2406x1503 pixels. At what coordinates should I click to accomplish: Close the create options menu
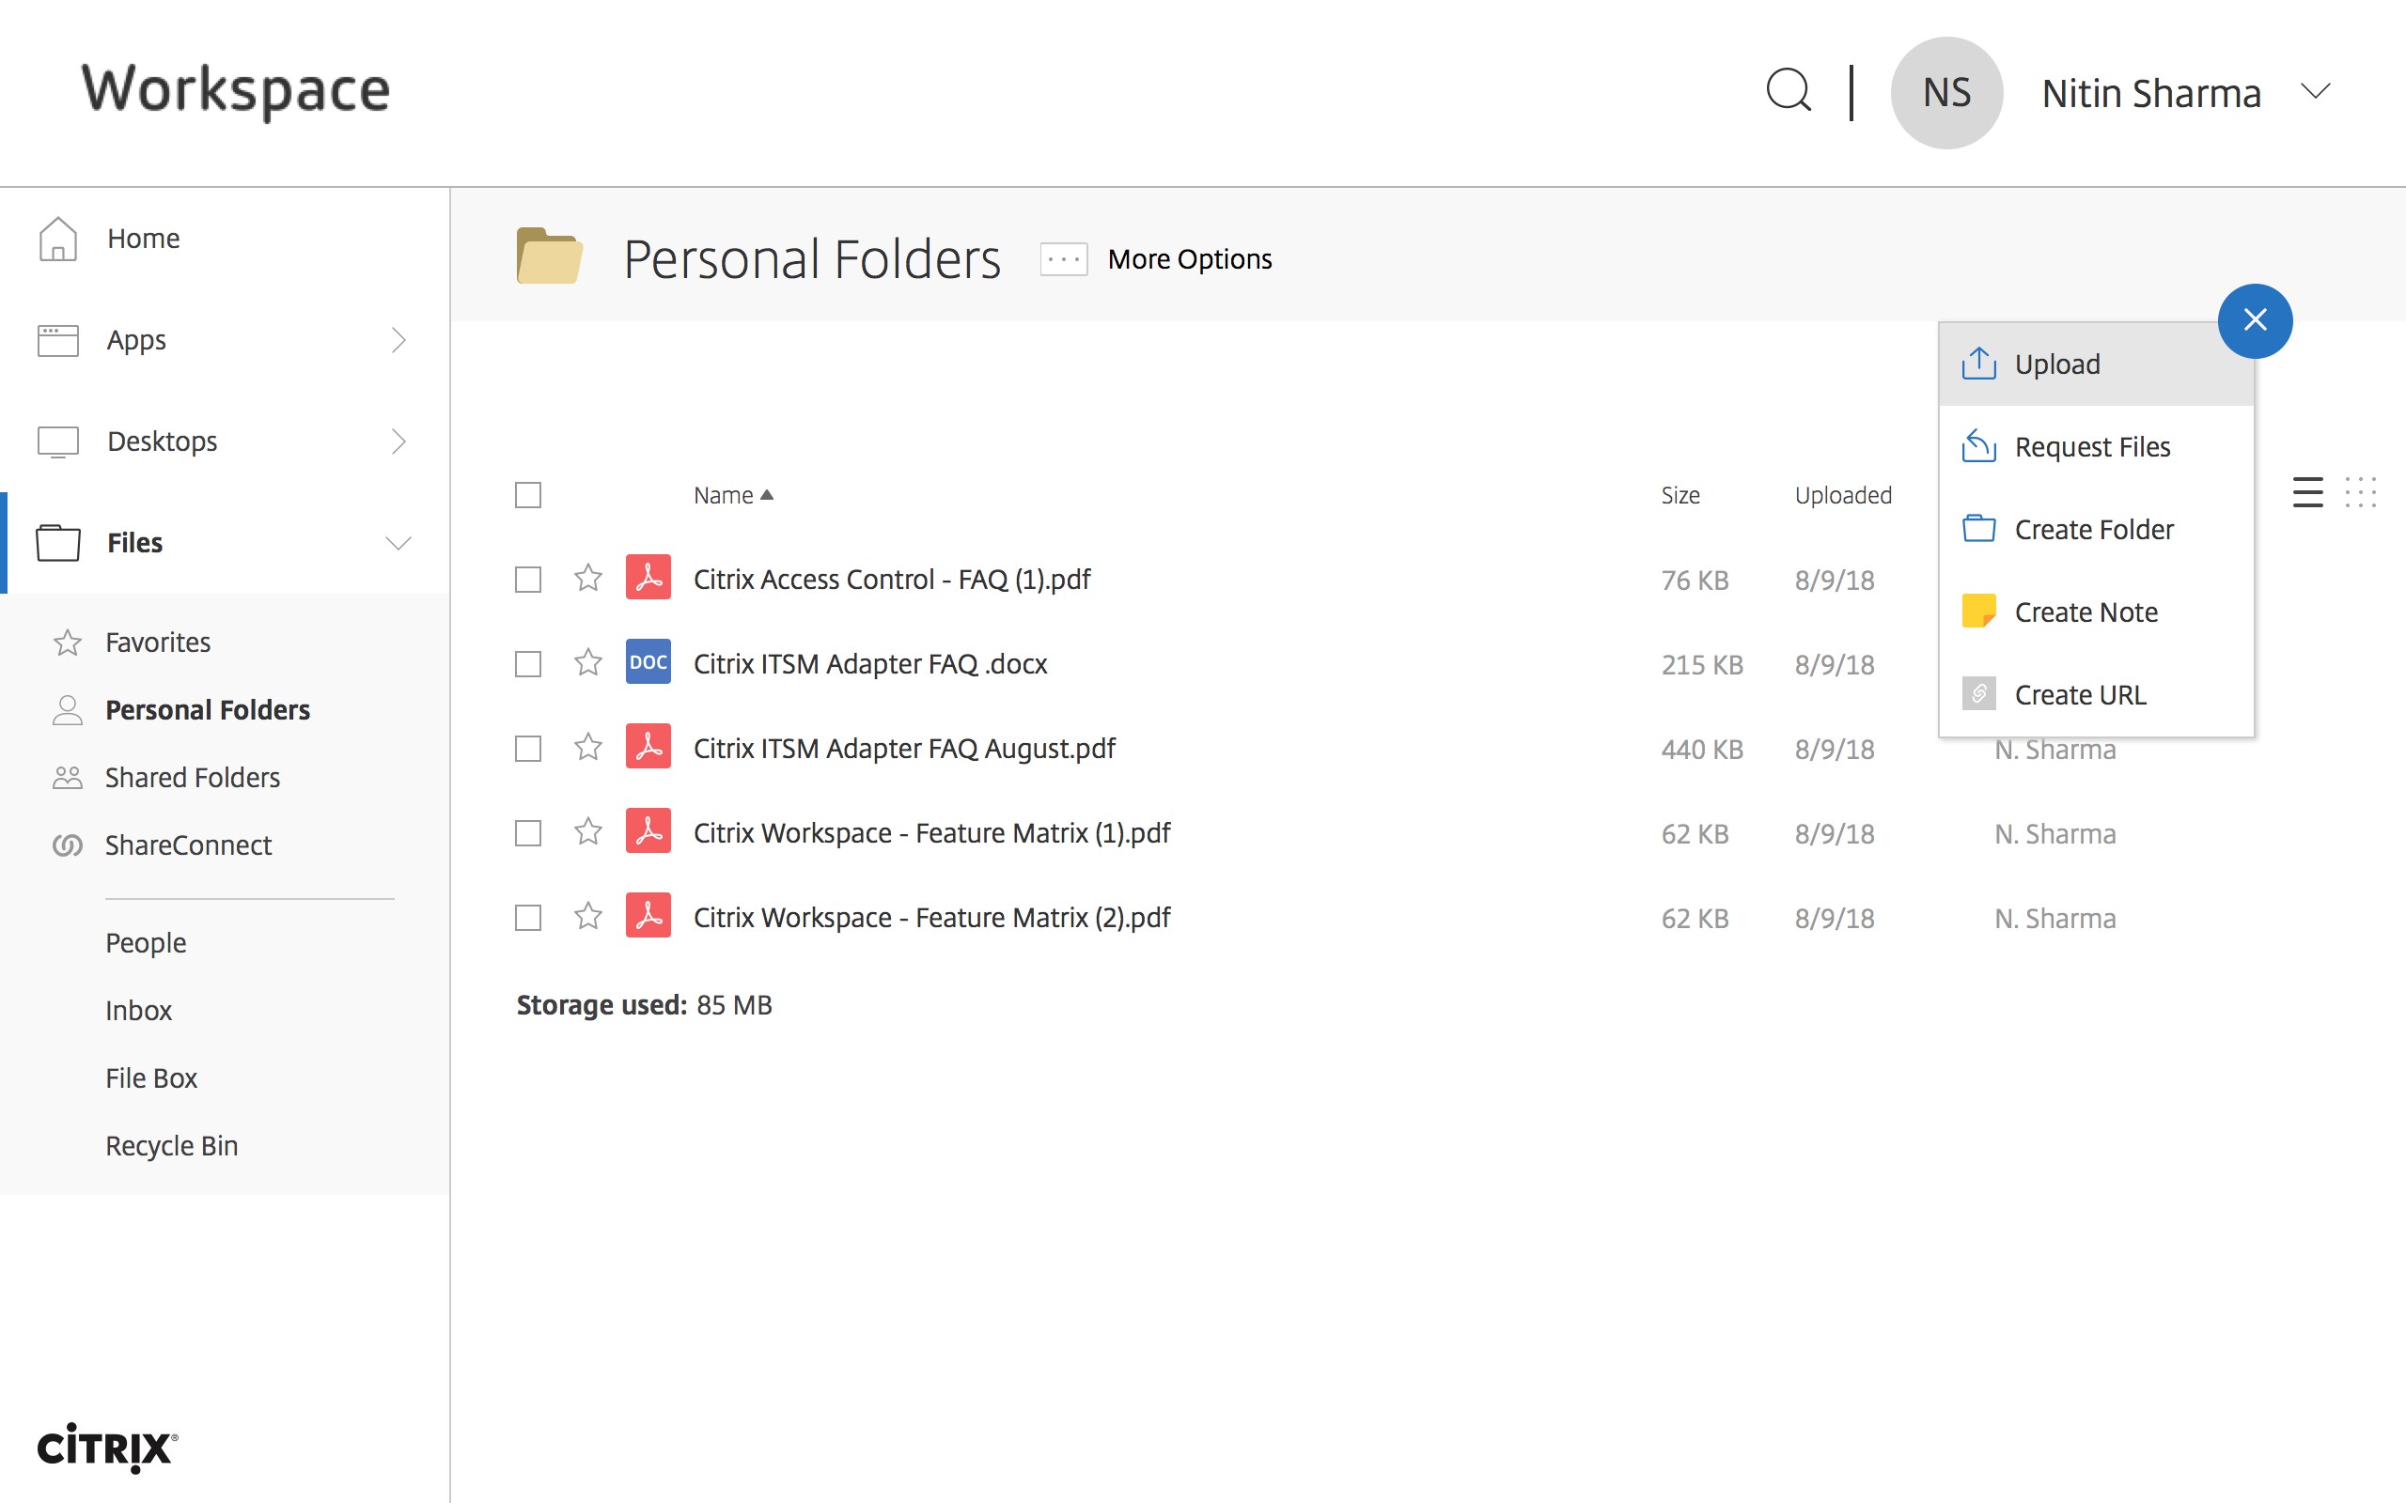point(2255,320)
